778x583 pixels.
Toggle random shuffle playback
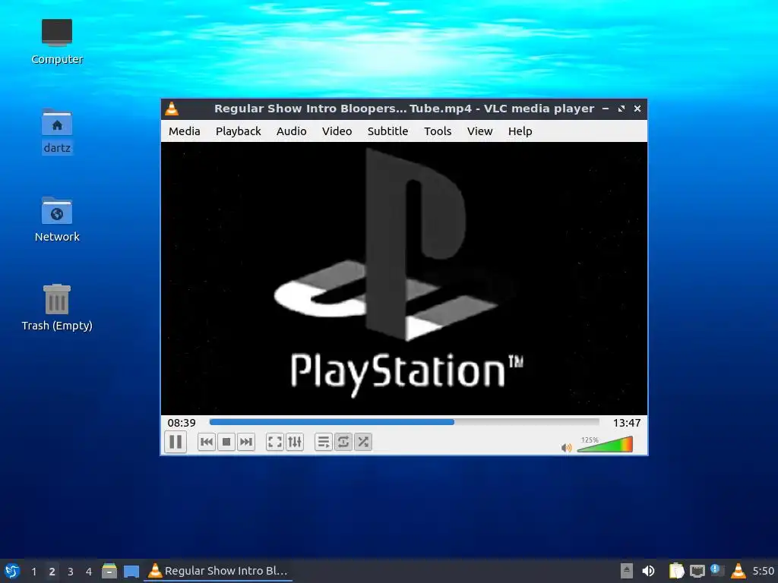click(x=363, y=442)
